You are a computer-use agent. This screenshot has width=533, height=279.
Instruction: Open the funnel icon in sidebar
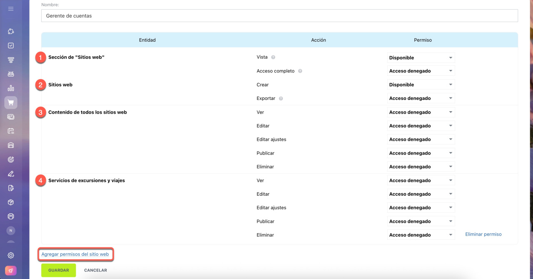[11, 60]
